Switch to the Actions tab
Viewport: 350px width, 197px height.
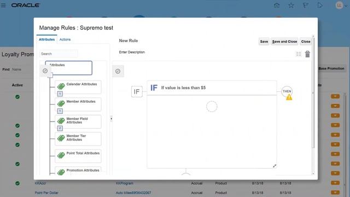coord(65,39)
